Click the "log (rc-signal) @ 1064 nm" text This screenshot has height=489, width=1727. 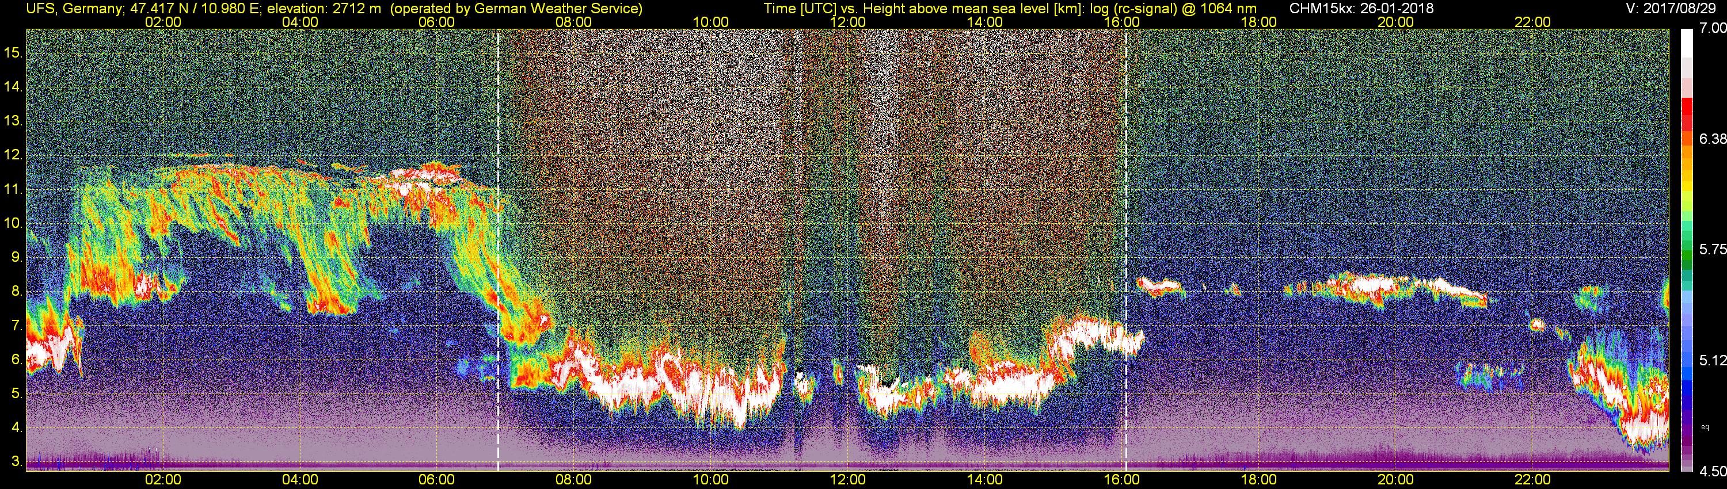point(1173,8)
